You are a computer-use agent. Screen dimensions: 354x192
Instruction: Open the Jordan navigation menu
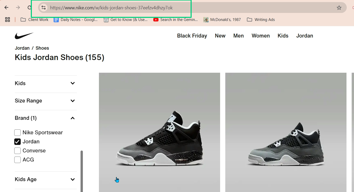click(305, 36)
